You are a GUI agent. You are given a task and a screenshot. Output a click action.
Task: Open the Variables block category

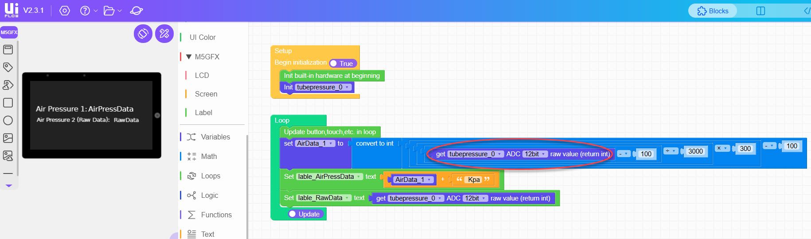pyautogui.click(x=215, y=137)
